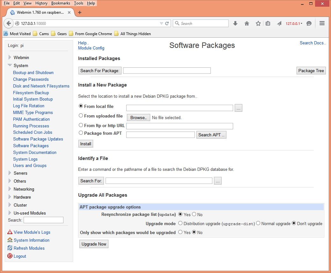Open the Firefox hamburger menu
This screenshot has height=273, width=331.
pyautogui.click(x=322, y=23)
